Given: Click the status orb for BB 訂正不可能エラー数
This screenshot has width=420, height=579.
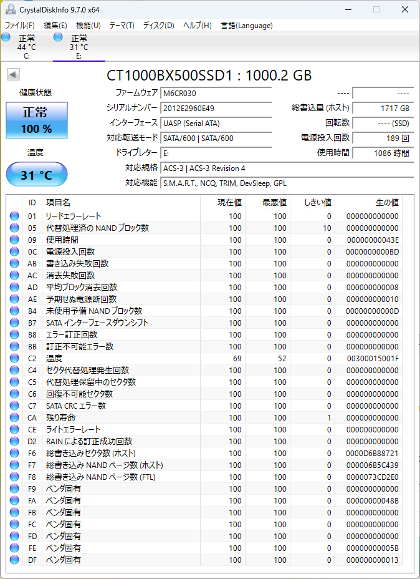Looking at the screenshot, I should coord(14,346).
